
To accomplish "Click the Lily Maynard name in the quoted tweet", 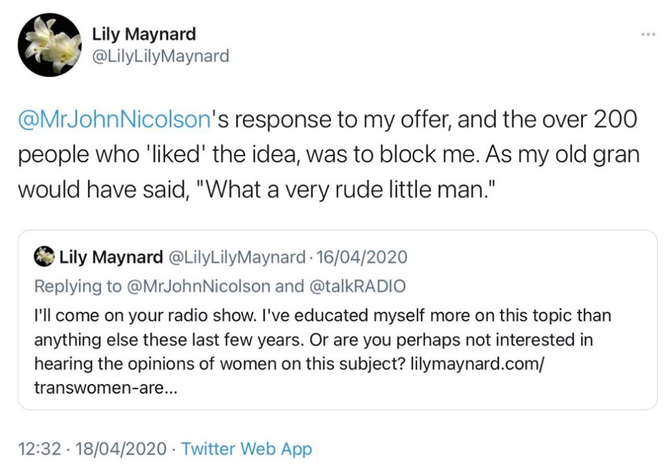I will coord(111,257).
